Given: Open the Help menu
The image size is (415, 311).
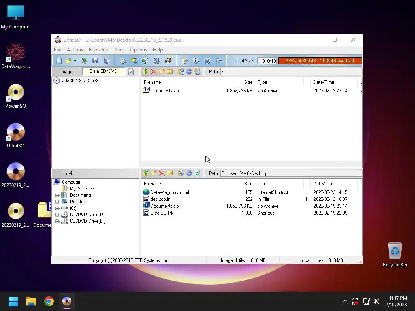Looking at the screenshot, I should coord(158,50).
